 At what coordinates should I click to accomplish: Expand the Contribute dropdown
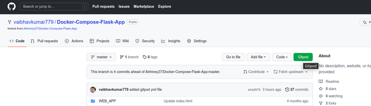coord(256,72)
